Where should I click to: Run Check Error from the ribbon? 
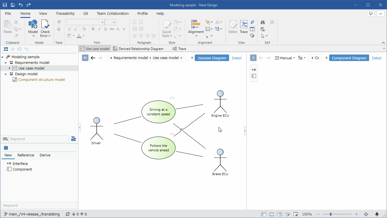pyautogui.click(x=45, y=28)
